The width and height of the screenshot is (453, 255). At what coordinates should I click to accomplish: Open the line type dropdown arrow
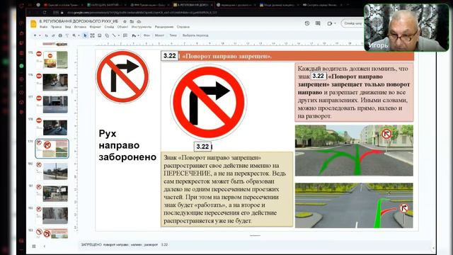(x=118, y=35)
